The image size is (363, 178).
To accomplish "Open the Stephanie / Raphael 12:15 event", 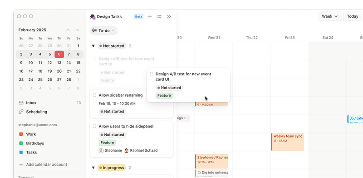I will tap(211, 161).
